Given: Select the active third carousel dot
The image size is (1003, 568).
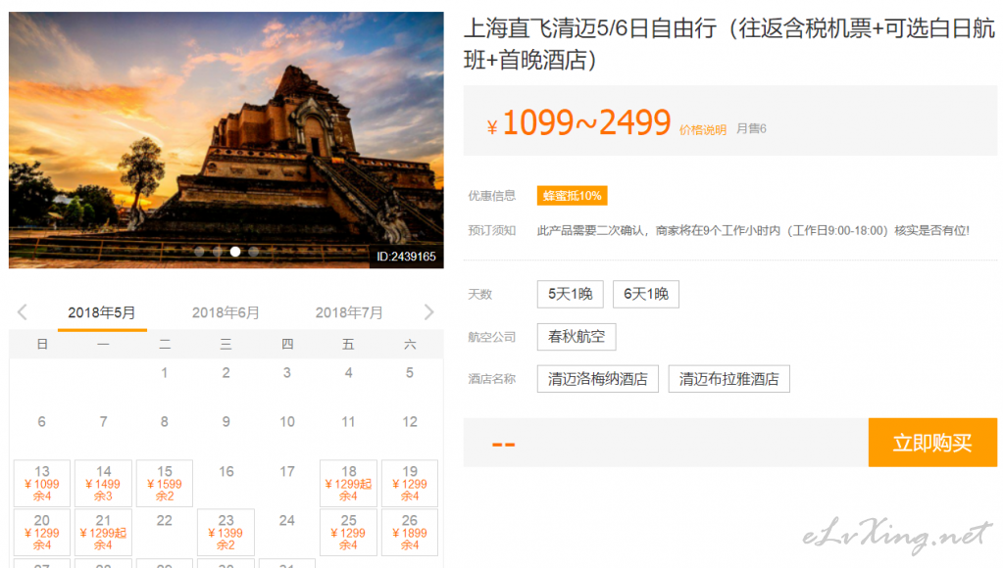Looking at the screenshot, I should [235, 252].
